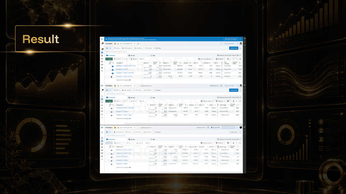Click the export download icon in bottom panel toolbar

coord(233,143)
